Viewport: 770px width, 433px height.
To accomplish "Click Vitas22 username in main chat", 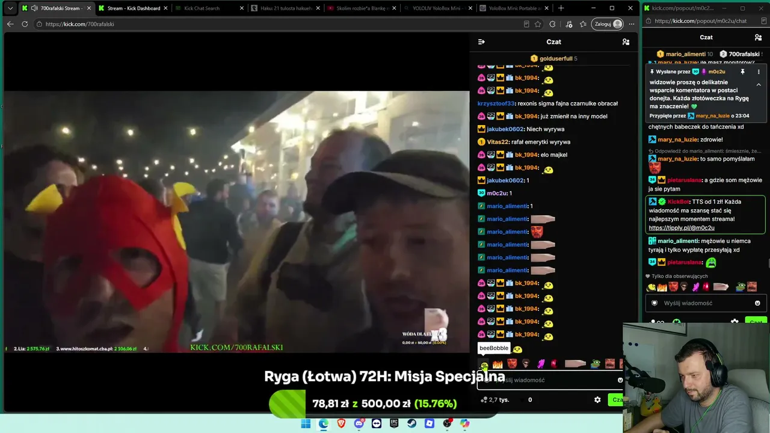I will point(498,142).
